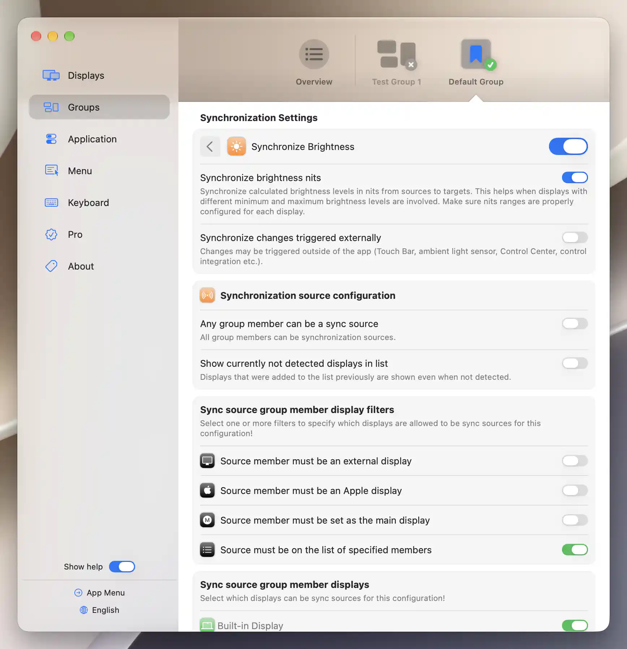Close the window with red button

click(36, 36)
